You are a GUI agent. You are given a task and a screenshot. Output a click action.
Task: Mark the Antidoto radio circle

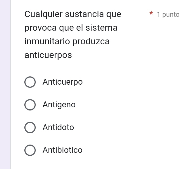tap(30, 128)
